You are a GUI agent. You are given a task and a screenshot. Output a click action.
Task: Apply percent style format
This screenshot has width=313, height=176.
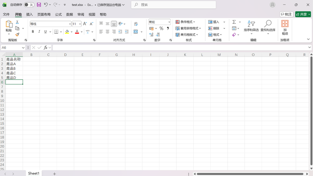pyautogui.click(x=161, y=28)
